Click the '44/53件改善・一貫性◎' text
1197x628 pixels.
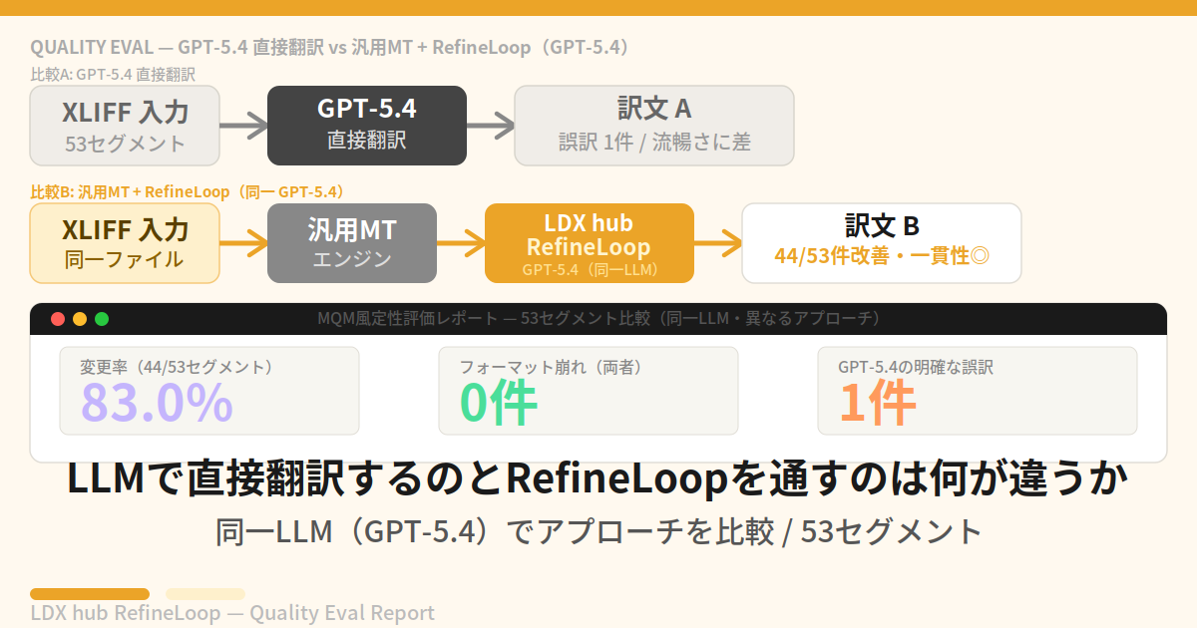point(882,255)
